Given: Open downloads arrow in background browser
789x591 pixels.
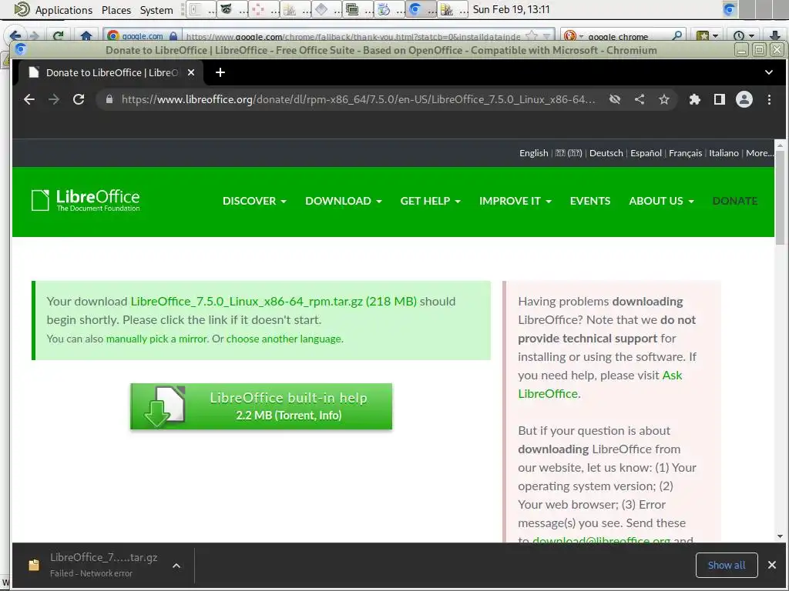Looking at the screenshot, I should (x=774, y=35).
